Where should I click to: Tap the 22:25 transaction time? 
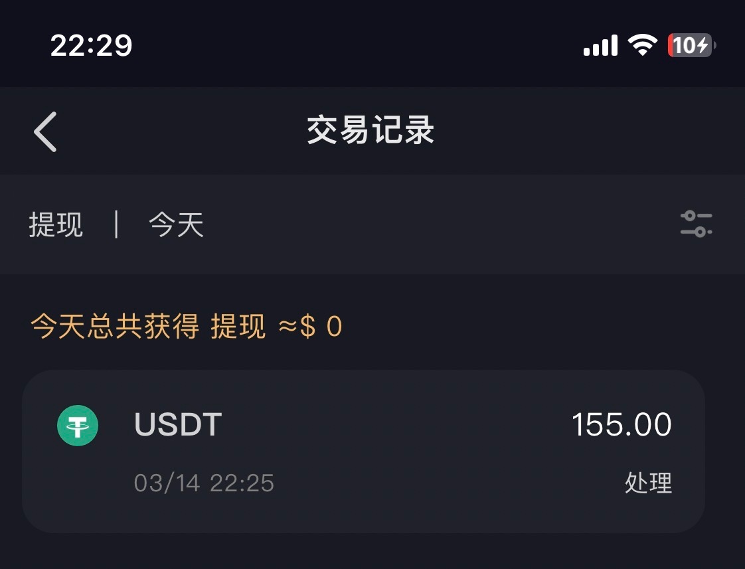(x=242, y=483)
